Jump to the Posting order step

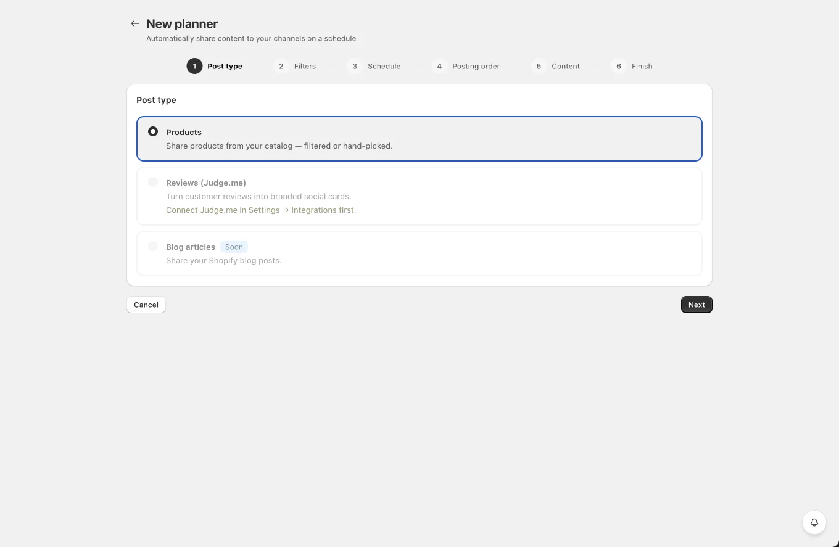click(476, 66)
